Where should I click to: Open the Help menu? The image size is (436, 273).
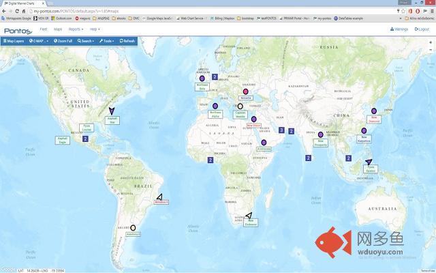pyautogui.click(x=95, y=29)
